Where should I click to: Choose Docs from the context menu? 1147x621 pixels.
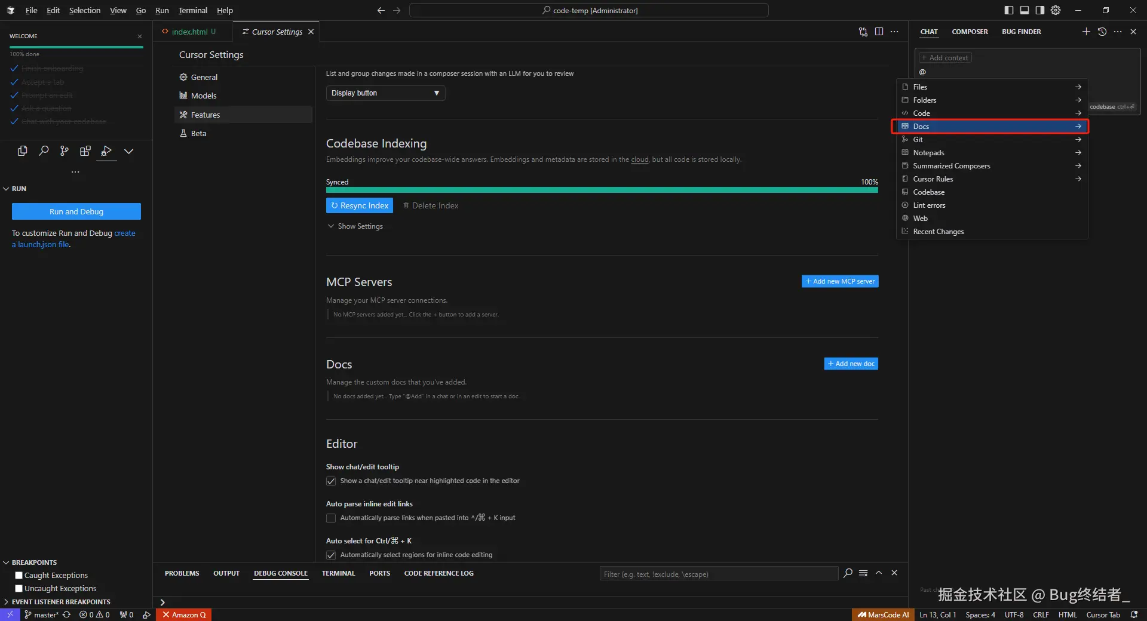992,127
